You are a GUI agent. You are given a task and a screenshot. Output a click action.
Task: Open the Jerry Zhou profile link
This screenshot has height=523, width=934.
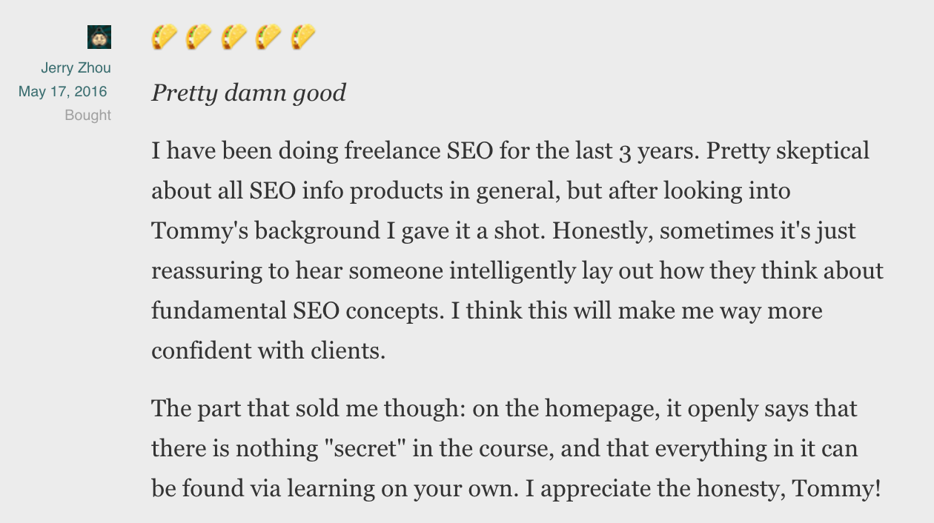click(76, 68)
